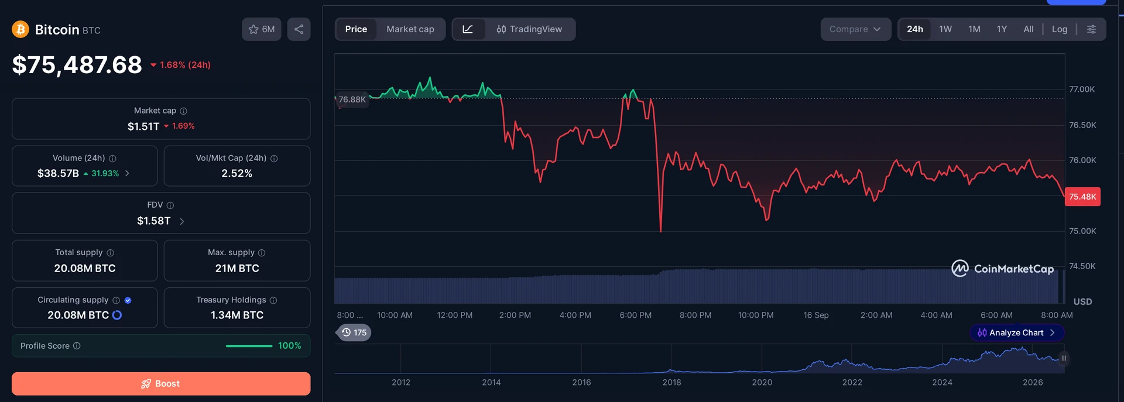Open the Compare dropdown
Screen dimensions: 1124x402
(x=855, y=29)
